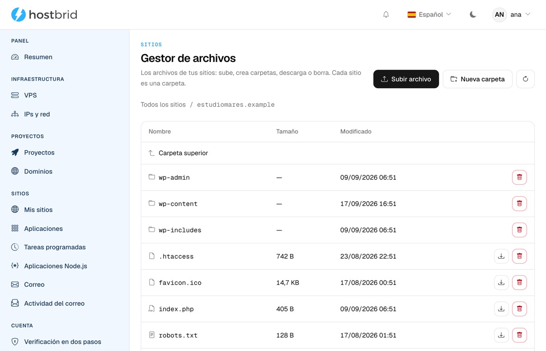
Task: Open the wp-includes folder
Action: click(x=180, y=230)
